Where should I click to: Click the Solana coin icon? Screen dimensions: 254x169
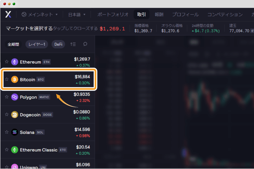(15, 132)
